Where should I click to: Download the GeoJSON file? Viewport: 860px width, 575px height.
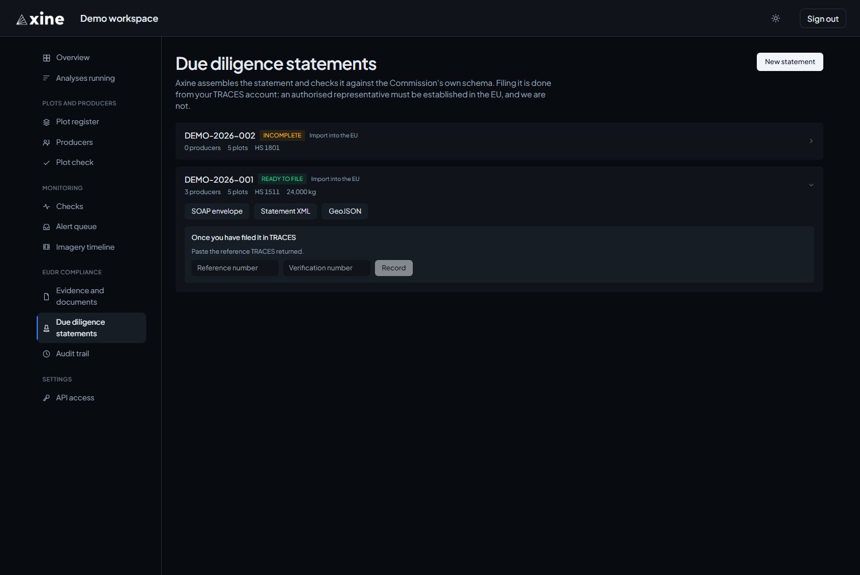pos(345,211)
